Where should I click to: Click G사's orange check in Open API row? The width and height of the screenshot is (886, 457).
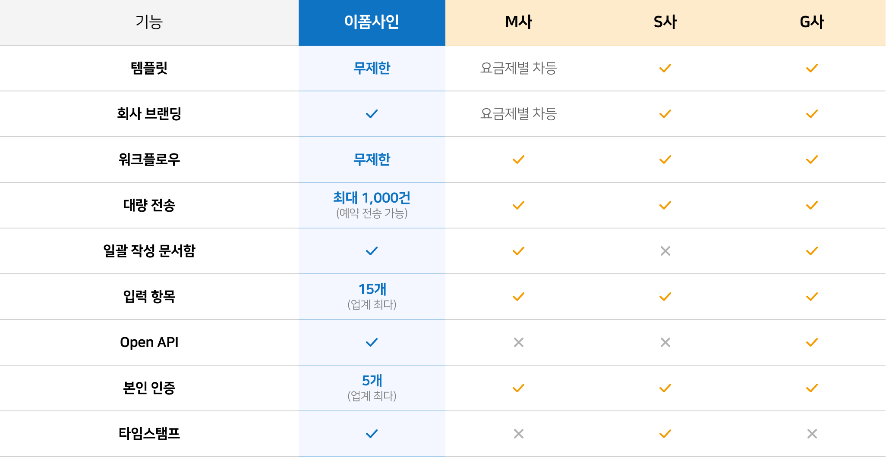pos(812,342)
